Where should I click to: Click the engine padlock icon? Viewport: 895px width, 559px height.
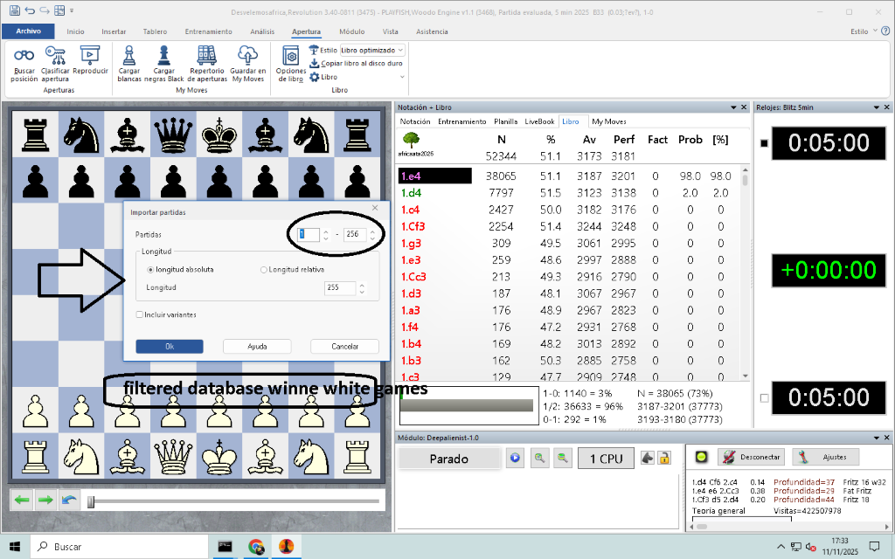pyautogui.click(x=664, y=458)
